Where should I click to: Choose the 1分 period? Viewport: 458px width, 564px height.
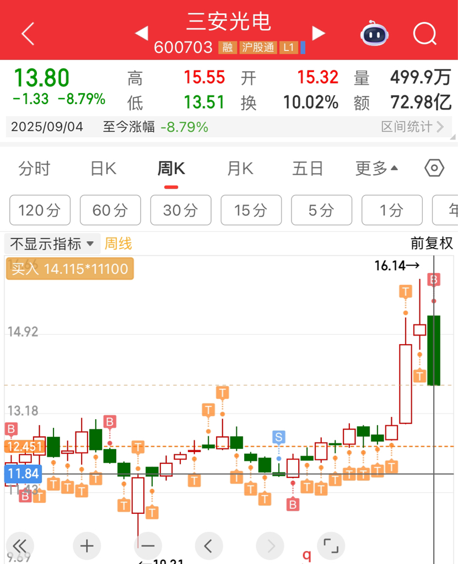tap(392, 210)
